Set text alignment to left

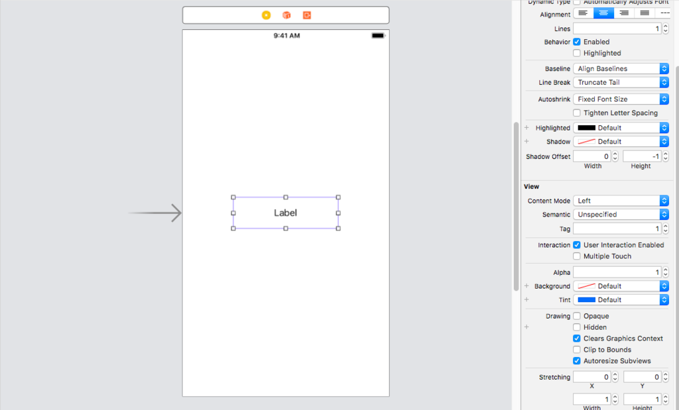pos(584,13)
